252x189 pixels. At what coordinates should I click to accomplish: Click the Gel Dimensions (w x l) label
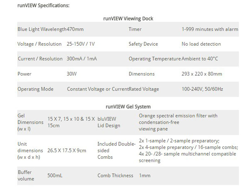[30, 122]
